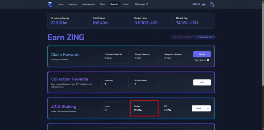Viewport: 264px width, 130px height.
Task: Go to the Inventory page
Action: click(x=73, y=4)
